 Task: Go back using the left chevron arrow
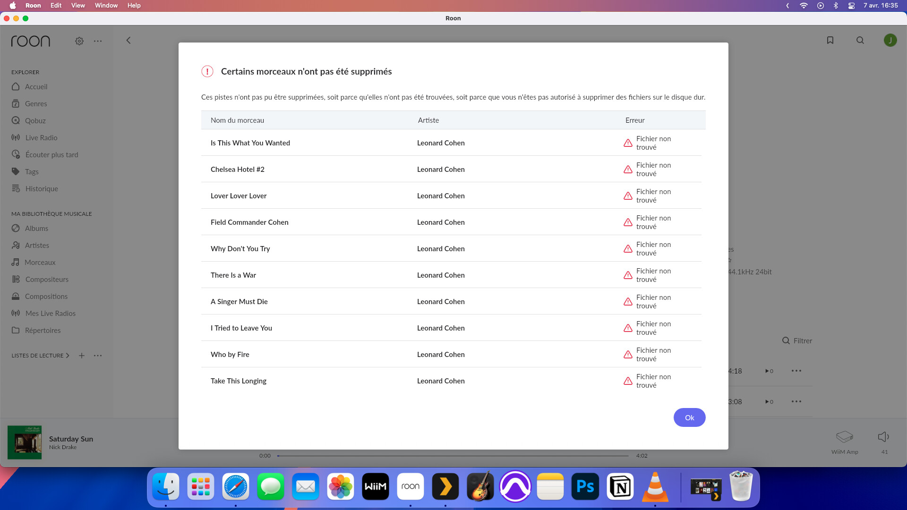(x=128, y=41)
